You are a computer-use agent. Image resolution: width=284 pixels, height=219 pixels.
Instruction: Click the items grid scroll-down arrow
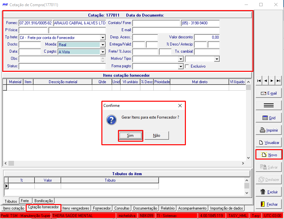[x=249, y=158]
